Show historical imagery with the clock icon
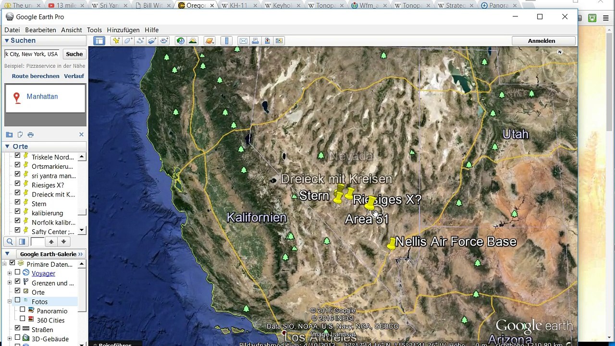 click(x=181, y=41)
